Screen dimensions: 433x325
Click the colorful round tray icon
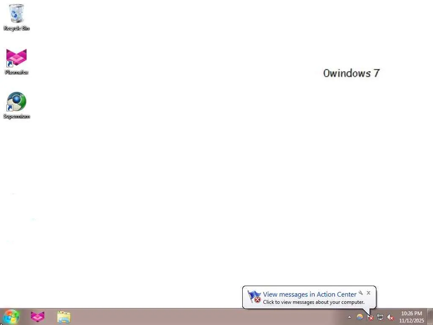(x=359, y=317)
